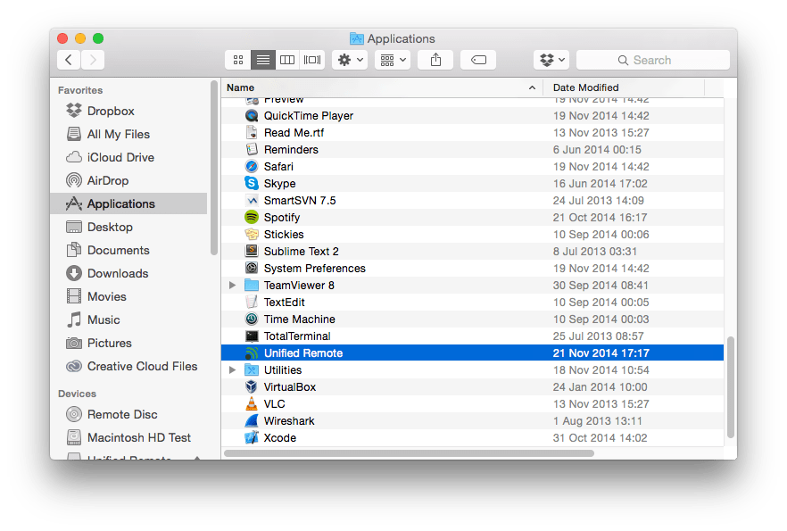787x531 pixels.
Task: Select the VirtualBox icon
Action: pos(252,386)
